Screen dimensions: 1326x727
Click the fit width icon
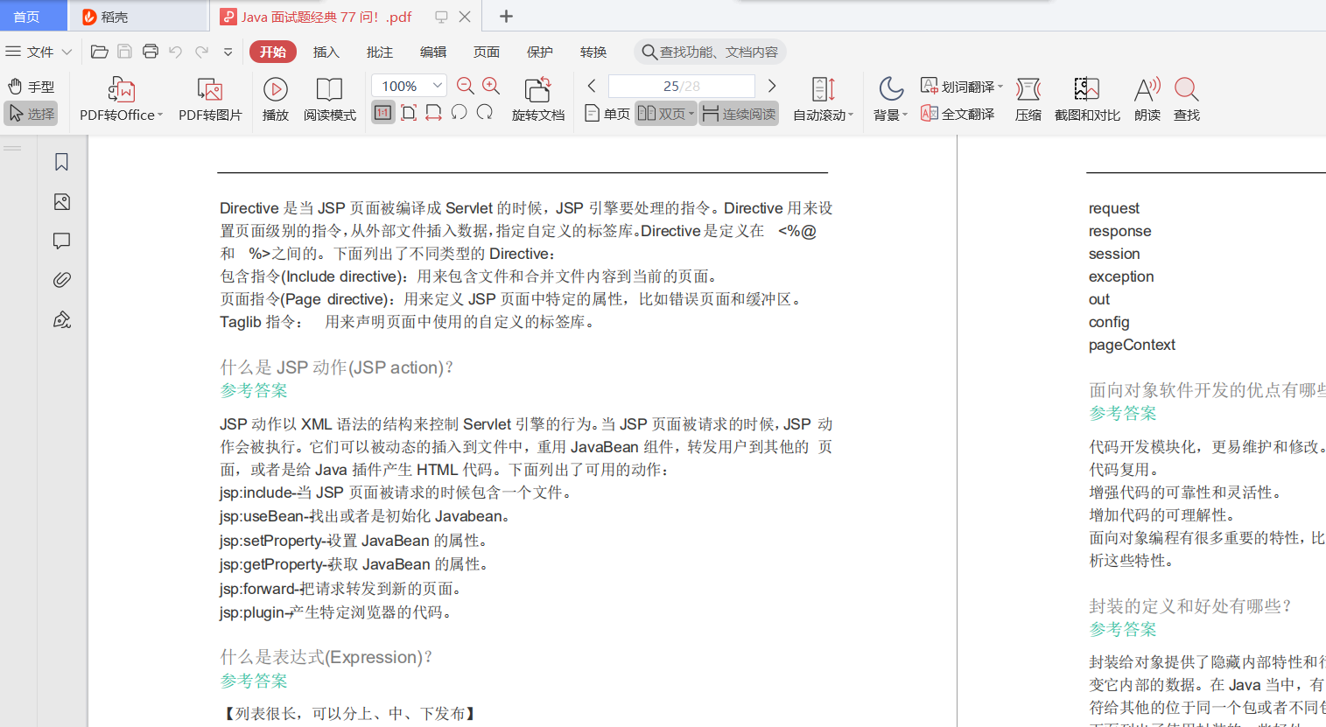coord(433,113)
